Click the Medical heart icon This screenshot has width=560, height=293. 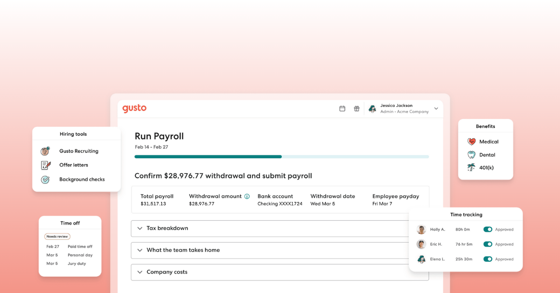click(471, 142)
